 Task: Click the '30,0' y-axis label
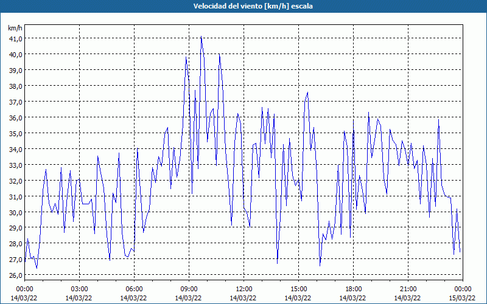point(16,213)
